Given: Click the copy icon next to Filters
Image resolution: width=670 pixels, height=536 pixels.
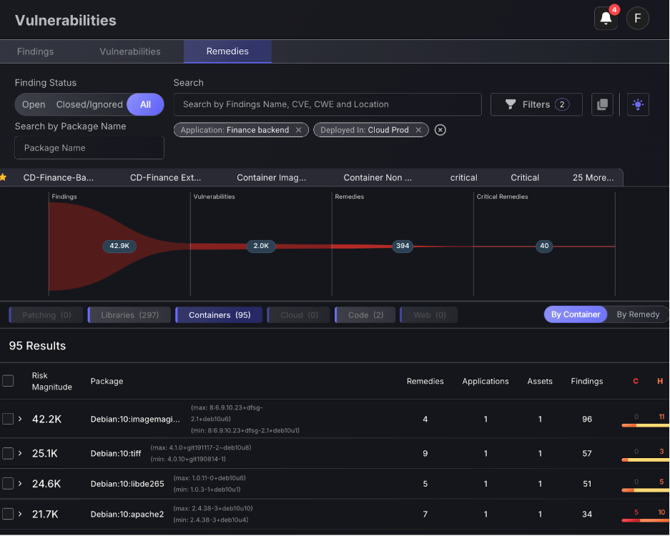Looking at the screenshot, I should point(602,104).
